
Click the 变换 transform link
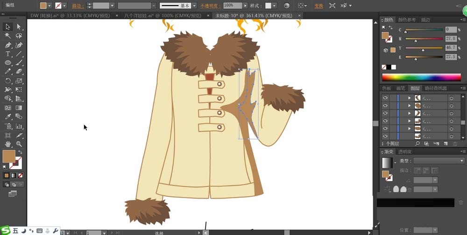tap(318, 6)
